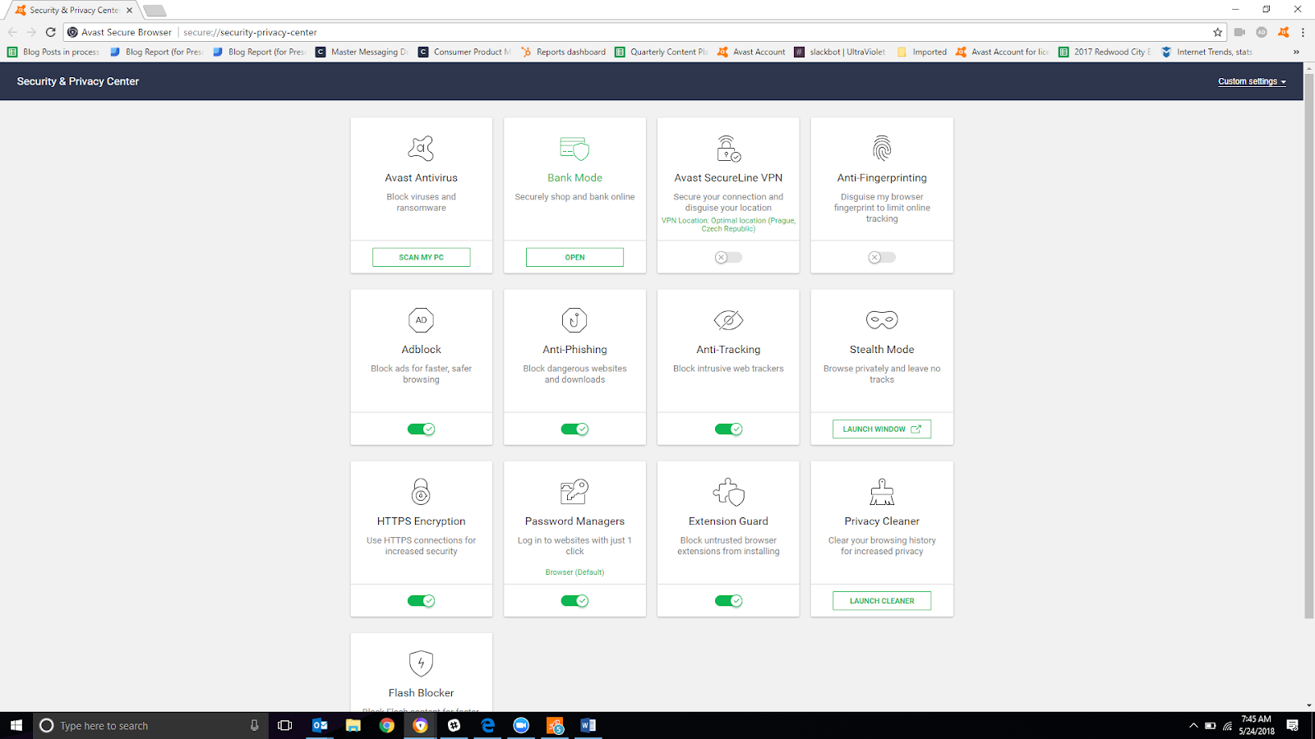Image resolution: width=1315 pixels, height=739 pixels.
Task: Click the Flash Blocker shield icon
Action: (x=421, y=663)
